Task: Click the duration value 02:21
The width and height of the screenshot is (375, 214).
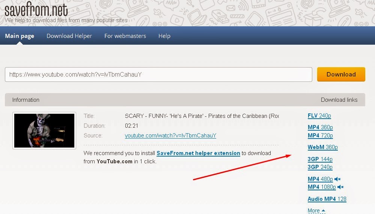Action: coord(131,126)
